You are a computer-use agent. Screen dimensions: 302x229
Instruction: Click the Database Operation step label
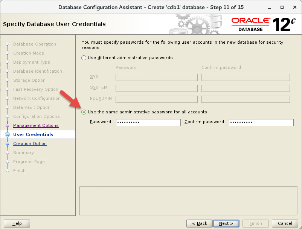coord(35,44)
